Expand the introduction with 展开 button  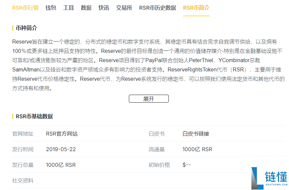pyautogui.click(x=149, y=99)
